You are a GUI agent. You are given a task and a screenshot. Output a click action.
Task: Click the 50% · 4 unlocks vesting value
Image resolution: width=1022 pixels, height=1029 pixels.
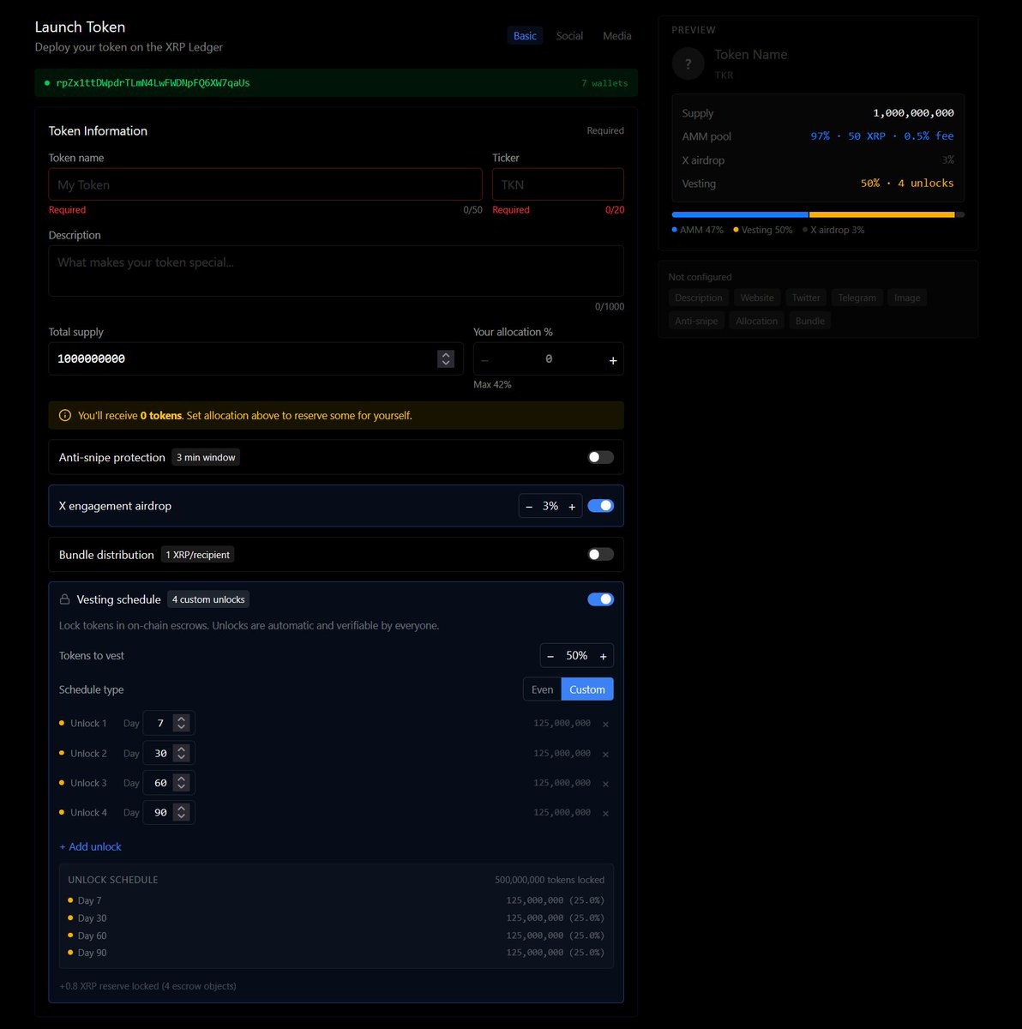(x=907, y=184)
